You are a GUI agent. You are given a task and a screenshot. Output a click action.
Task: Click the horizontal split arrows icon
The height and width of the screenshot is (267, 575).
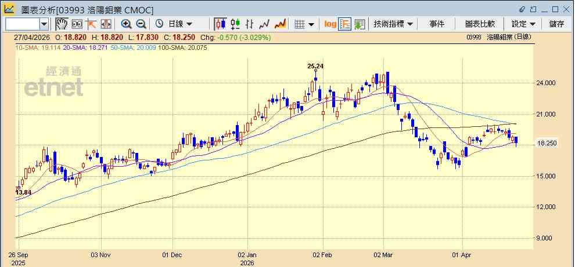point(106,24)
